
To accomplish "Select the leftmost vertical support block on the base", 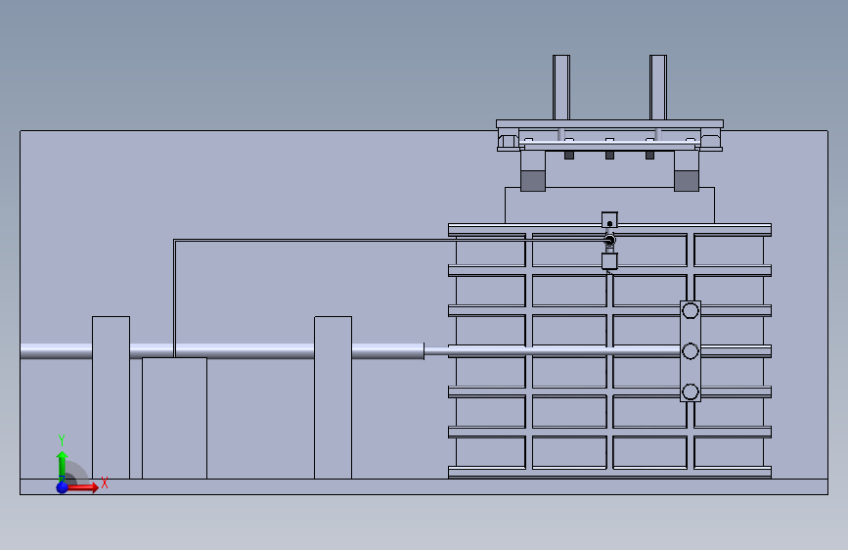I will click(x=111, y=397).
